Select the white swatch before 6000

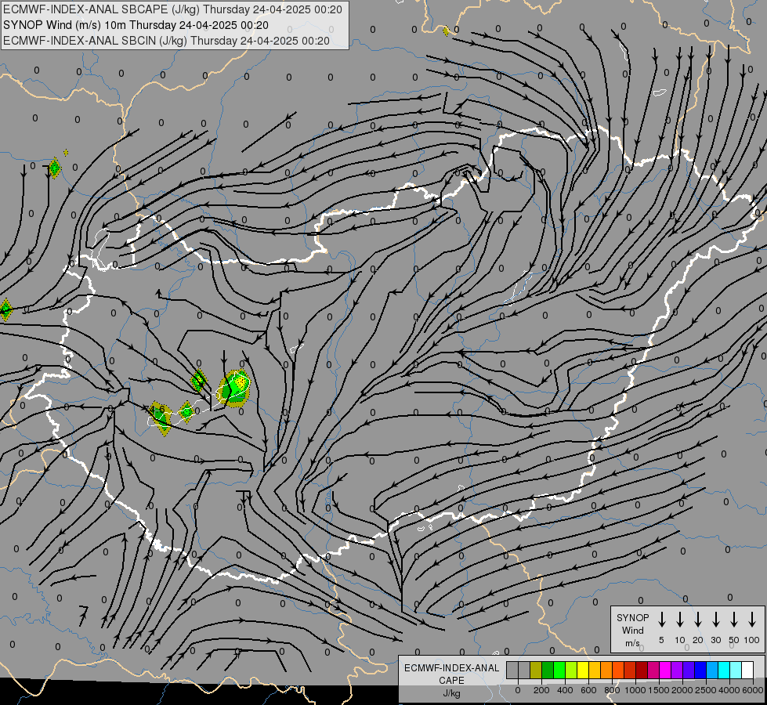747,671
